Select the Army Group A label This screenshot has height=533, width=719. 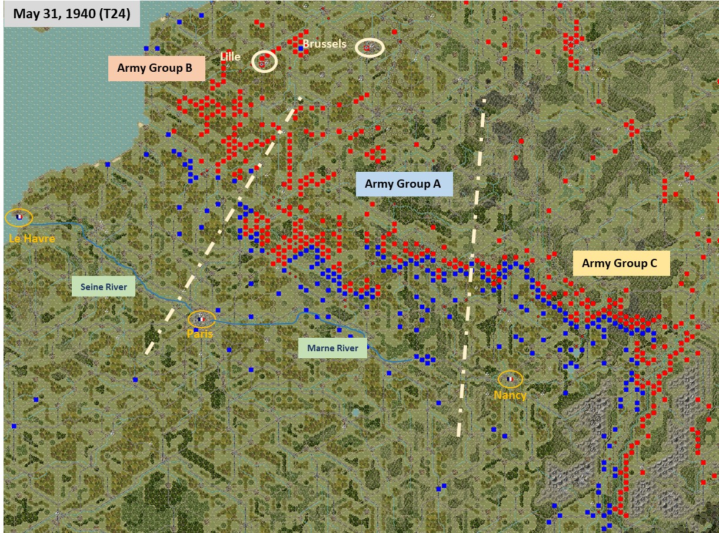pyautogui.click(x=404, y=184)
